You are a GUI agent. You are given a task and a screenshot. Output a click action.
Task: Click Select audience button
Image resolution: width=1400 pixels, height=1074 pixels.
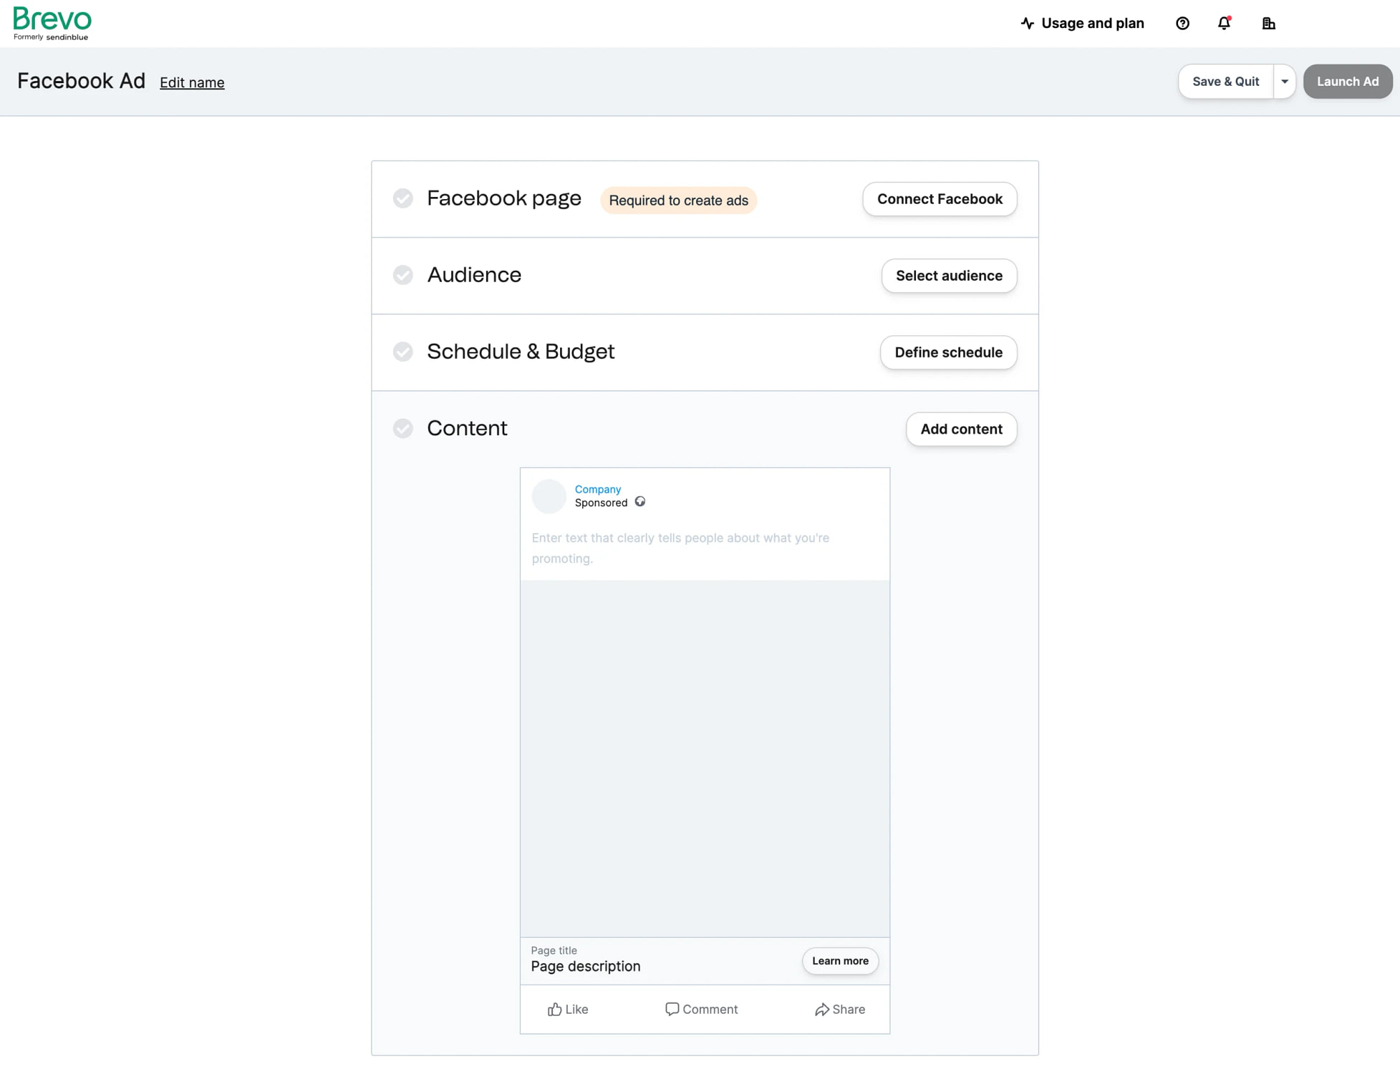949,276
